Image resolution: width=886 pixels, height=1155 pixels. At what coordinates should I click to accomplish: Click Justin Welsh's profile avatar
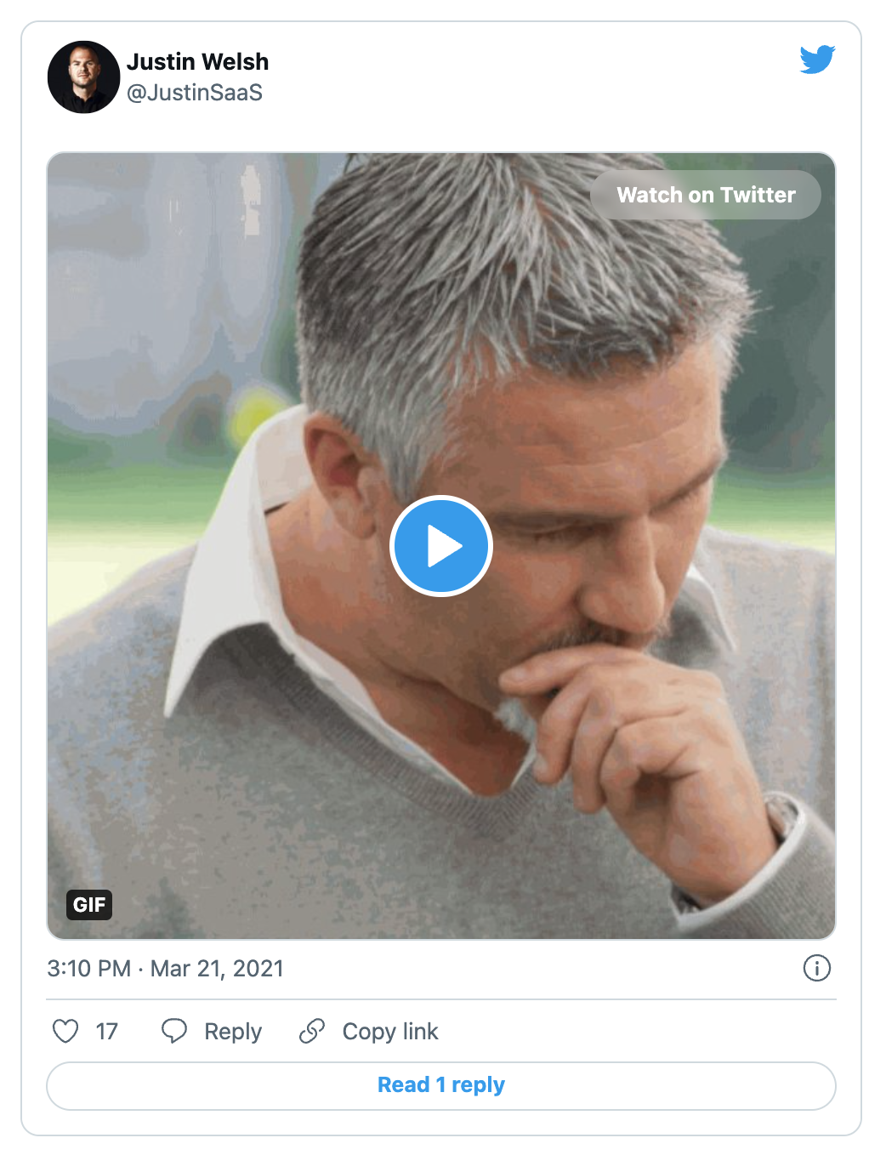click(83, 77)
